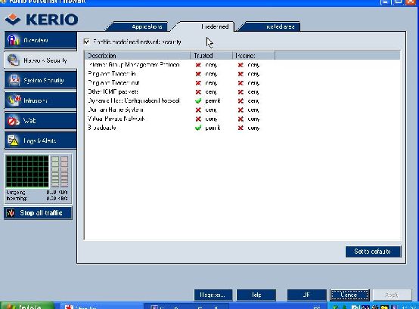Image resolution: width=419 pixels, height=309 pixels.
Task: Click the Trusted column header
Action: click(211, 55)
